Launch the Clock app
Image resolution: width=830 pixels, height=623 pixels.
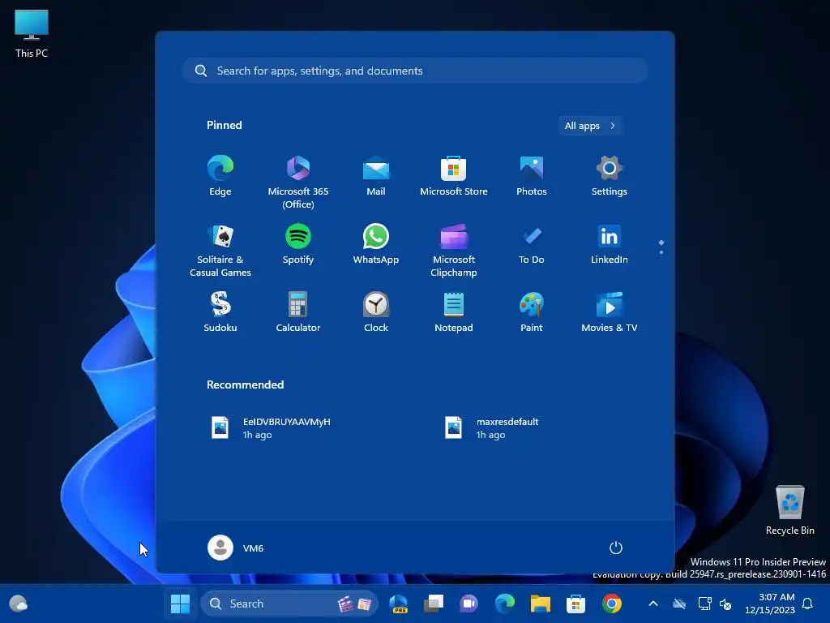(376, 312)
